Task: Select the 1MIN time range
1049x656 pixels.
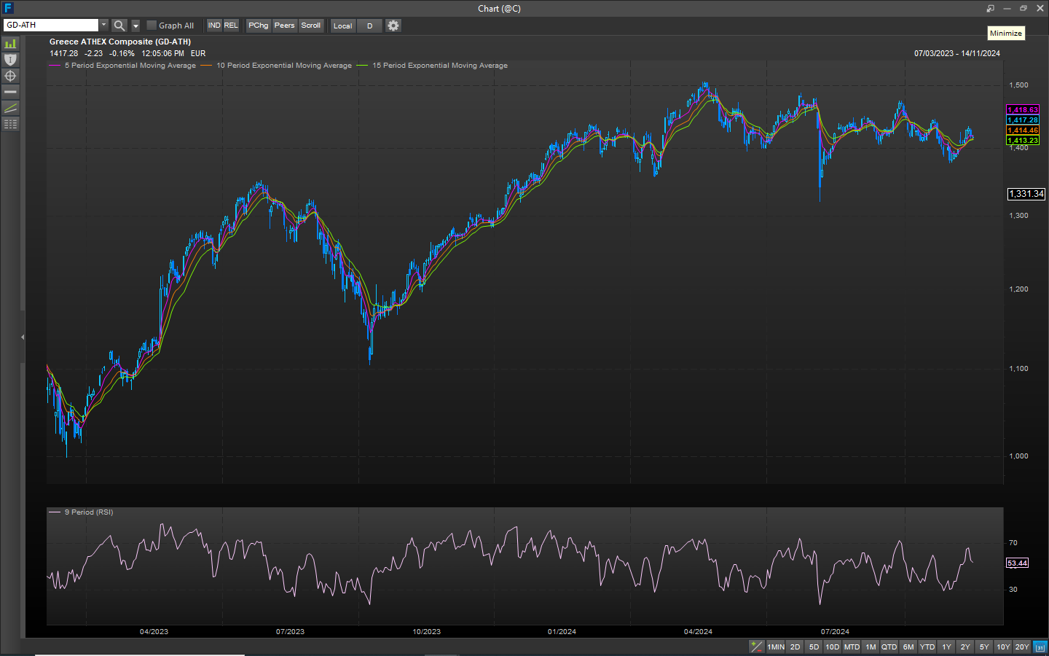Action: click(776, 647)
